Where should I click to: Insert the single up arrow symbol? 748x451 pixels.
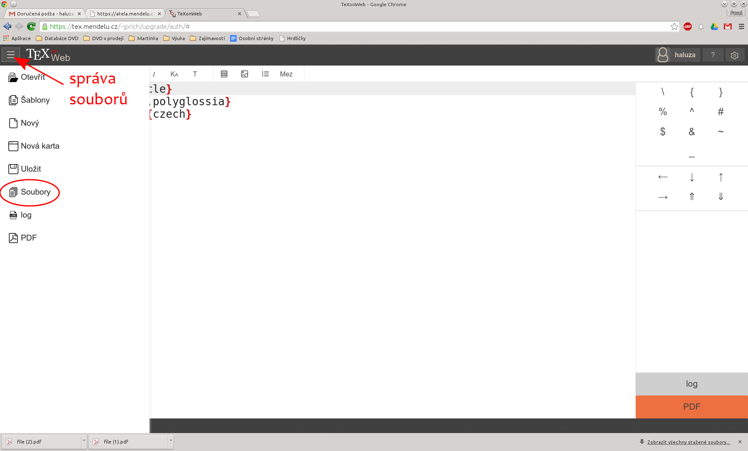point(721,177)
